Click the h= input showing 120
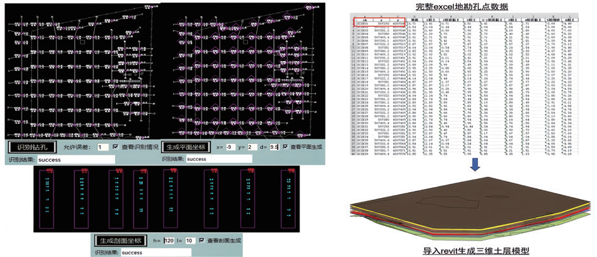The height and width of the screenshot is (257, 597). point(168,241)
